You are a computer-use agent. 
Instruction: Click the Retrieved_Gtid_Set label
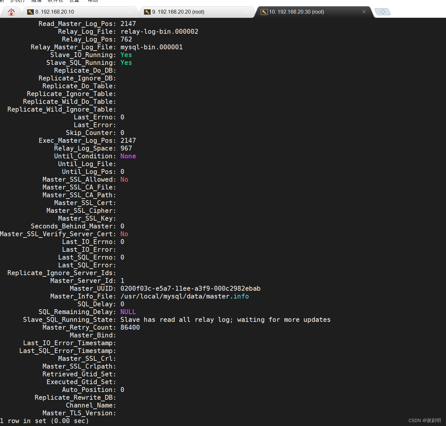79,374
